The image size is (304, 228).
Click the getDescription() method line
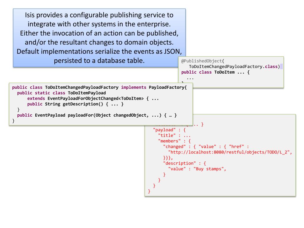pos(75,104)
